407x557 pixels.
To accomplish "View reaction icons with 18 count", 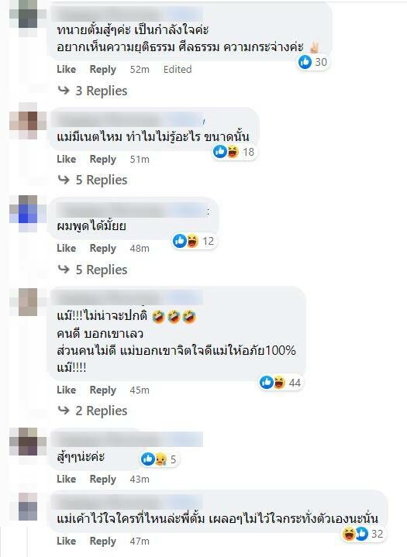I will [x=234, y=152].
